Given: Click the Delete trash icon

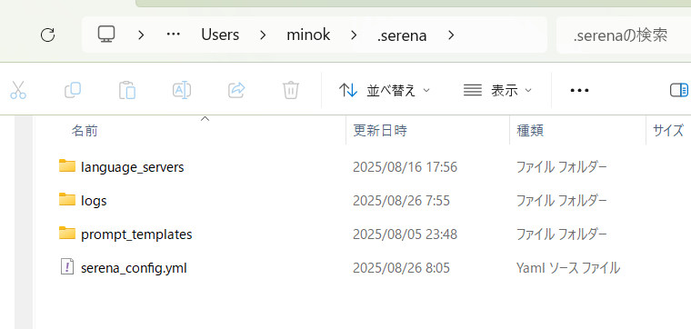Looking at the screenshot, I should 291,90.
